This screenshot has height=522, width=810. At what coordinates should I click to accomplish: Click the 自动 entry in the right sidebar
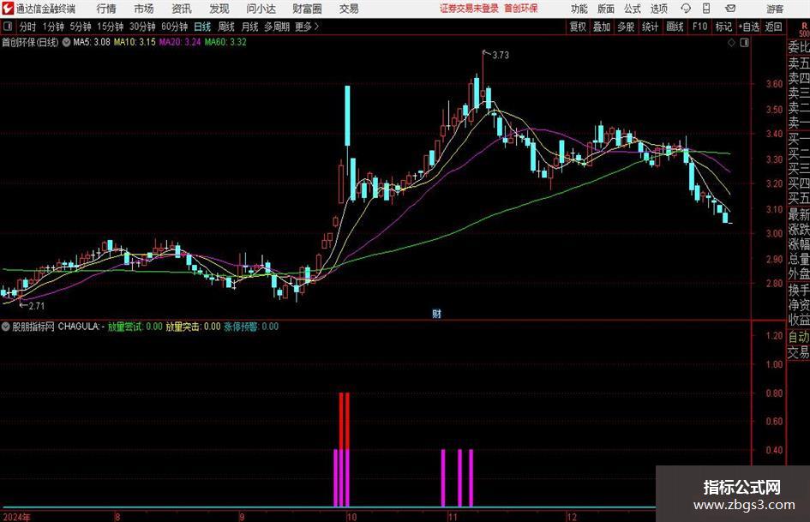pos(799,337)
